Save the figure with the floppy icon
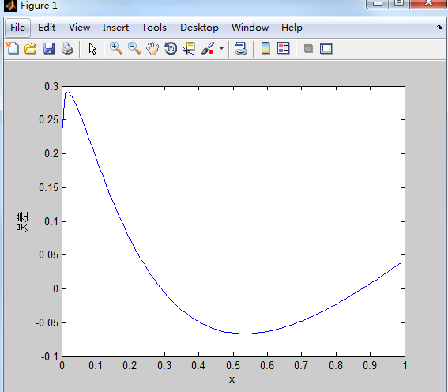The image size is (448, 392). coord(49,48)
